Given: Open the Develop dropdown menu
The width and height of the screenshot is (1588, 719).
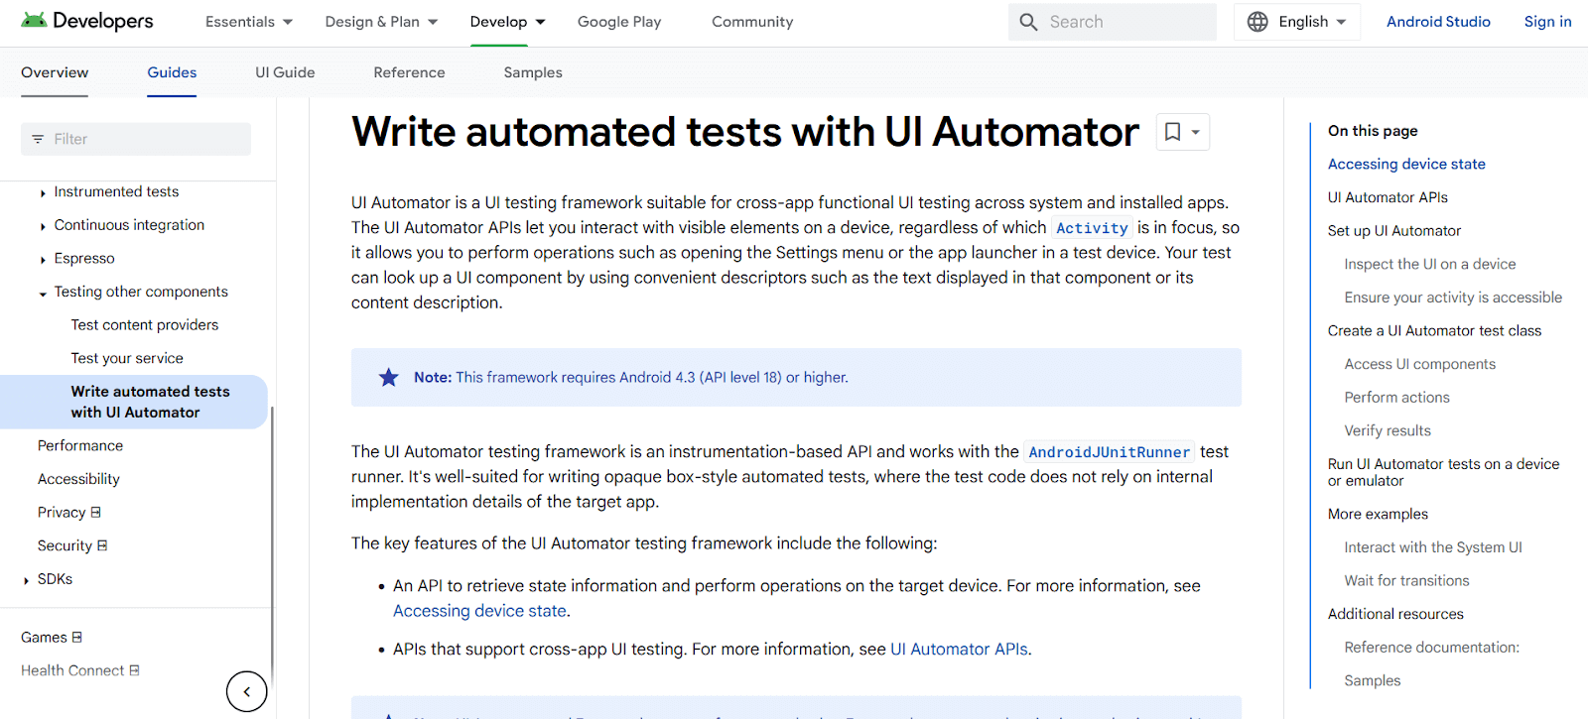Looking at the screenshot, I should tap(507, 22).
